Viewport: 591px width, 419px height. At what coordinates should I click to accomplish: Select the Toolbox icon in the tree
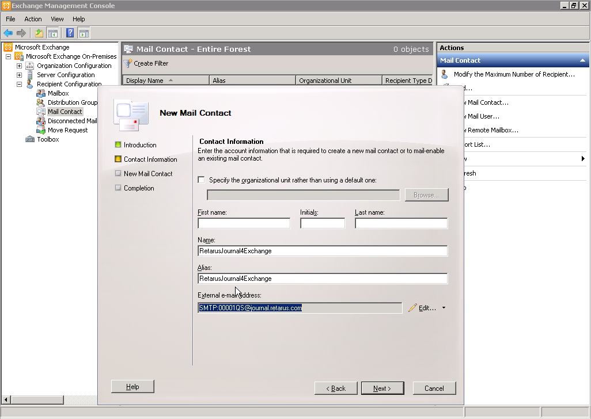click(30, 139)
